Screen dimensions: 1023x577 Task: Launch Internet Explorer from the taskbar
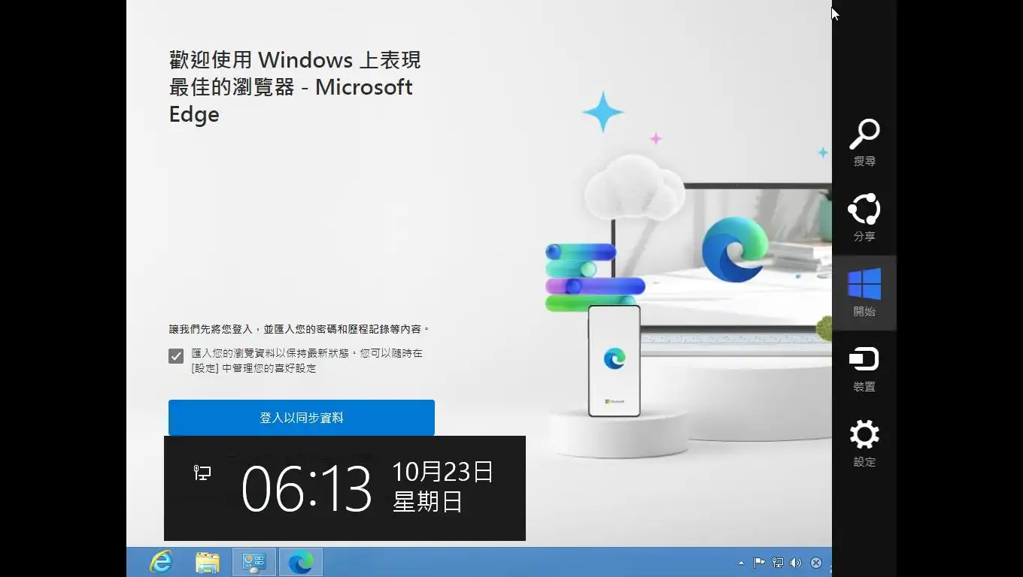tap(161, 562)
